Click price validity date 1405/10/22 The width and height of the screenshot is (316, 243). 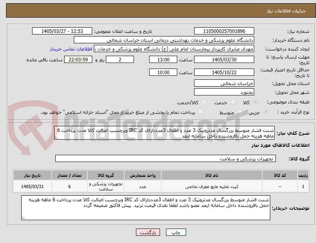tap(224, 72)
